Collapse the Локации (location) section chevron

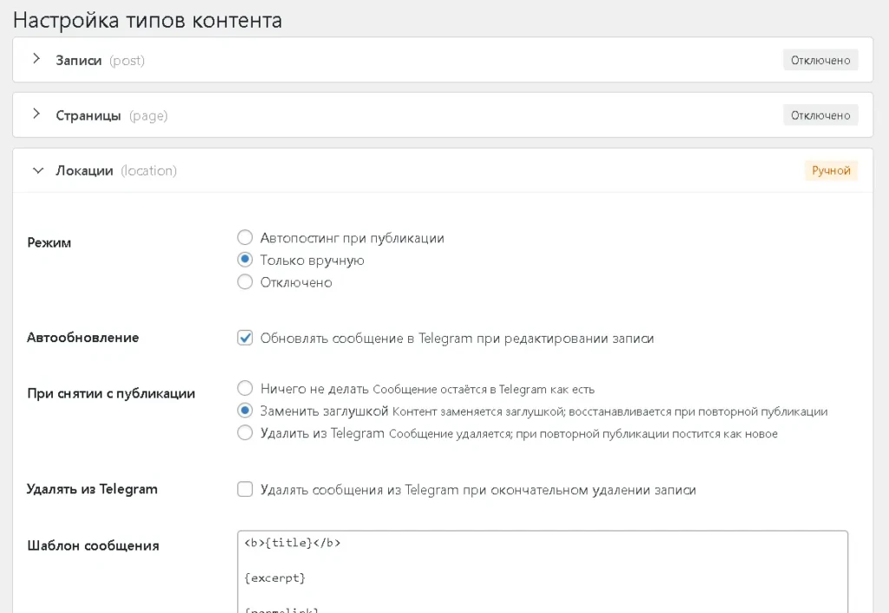point(37,171)
